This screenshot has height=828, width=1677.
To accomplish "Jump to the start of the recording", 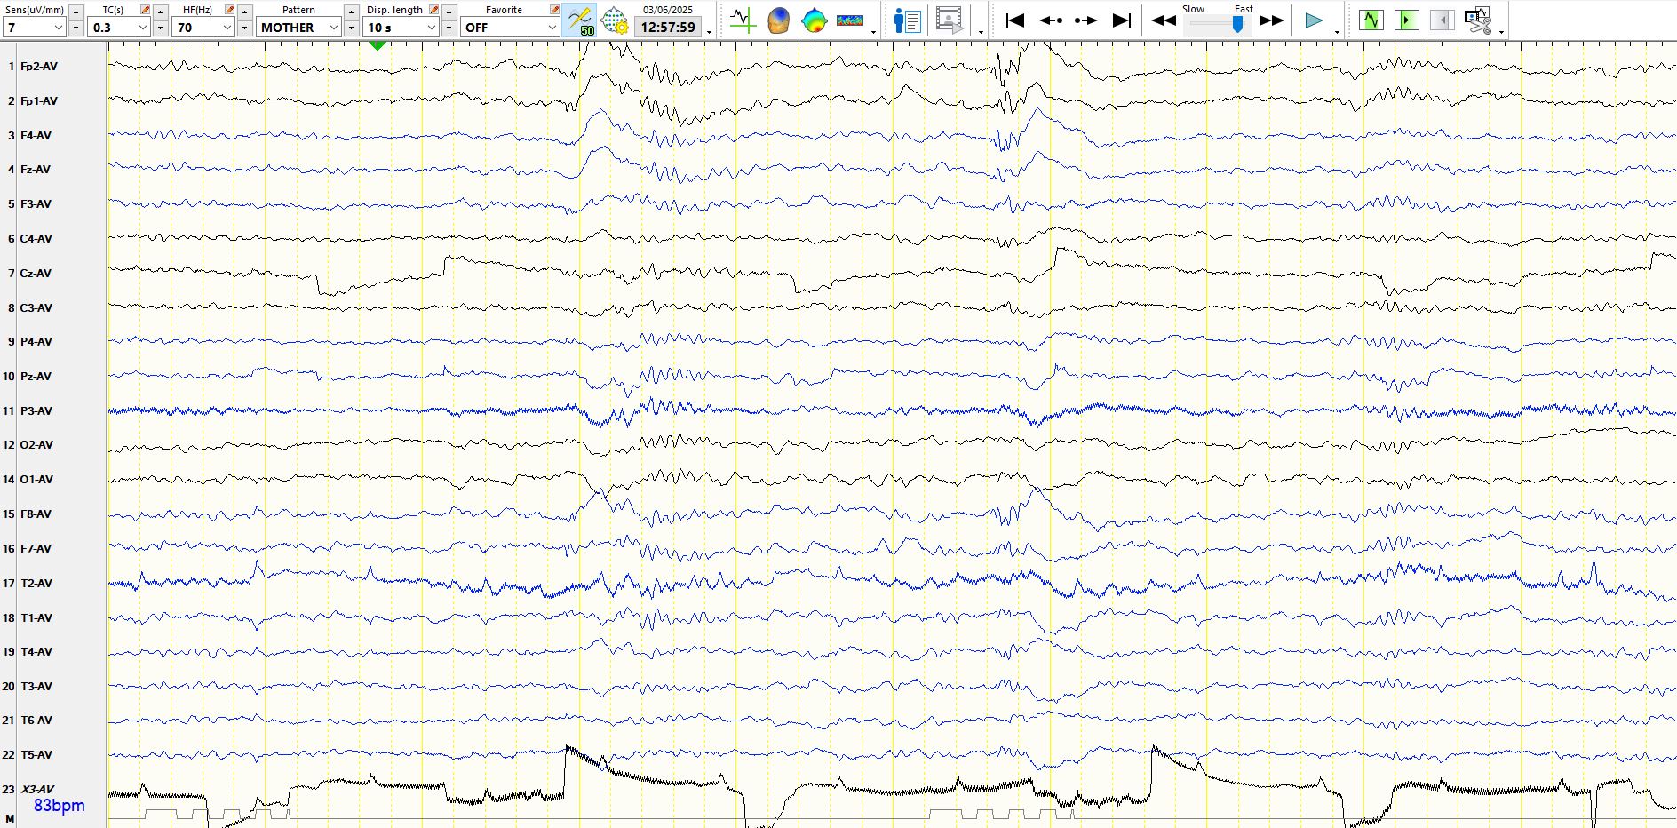I will coord(1015,20).
